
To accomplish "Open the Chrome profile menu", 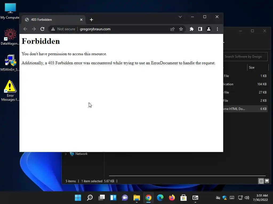I will [208, 29].
